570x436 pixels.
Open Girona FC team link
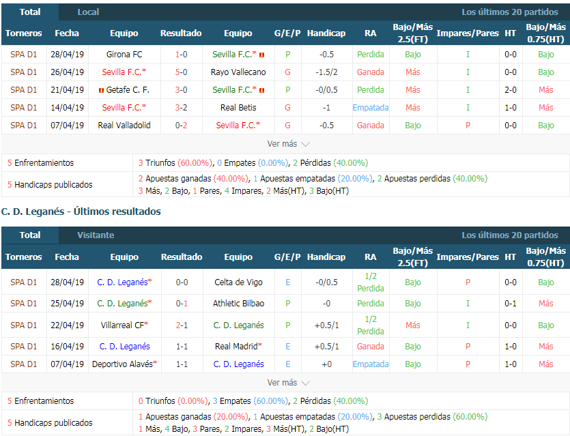124,55
